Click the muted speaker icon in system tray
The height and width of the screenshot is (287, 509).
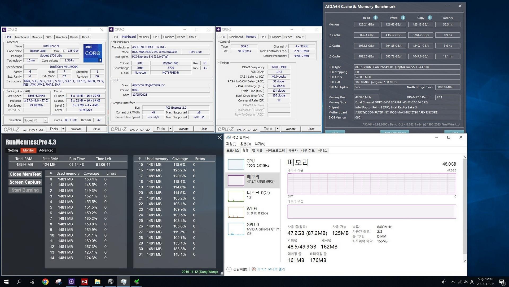coord(466,282)
